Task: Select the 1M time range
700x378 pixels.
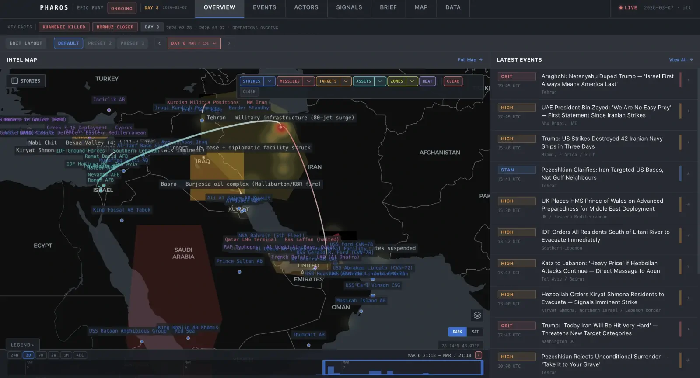Action: point(66,355)
